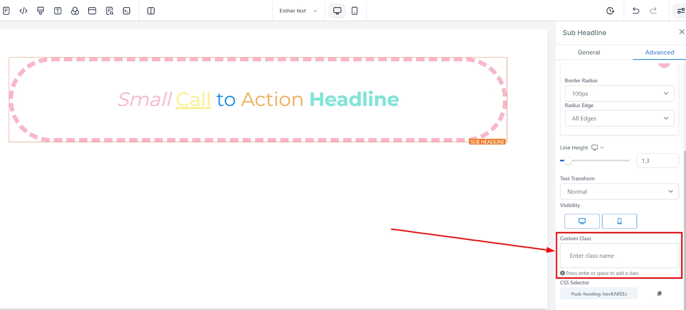Copy the CSS selector to clipboard
This screenshot has width=686, height=310.
pos(659,293)
